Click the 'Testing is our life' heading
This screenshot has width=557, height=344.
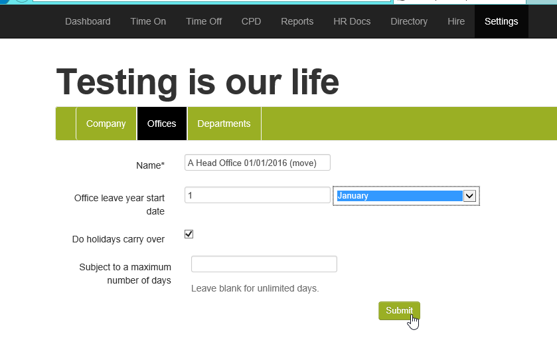point(198,82)
